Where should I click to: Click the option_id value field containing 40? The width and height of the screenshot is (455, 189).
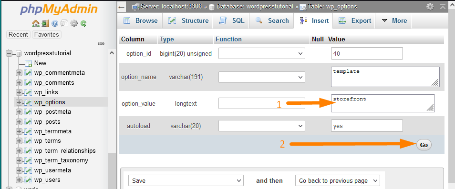click(367, 53)
